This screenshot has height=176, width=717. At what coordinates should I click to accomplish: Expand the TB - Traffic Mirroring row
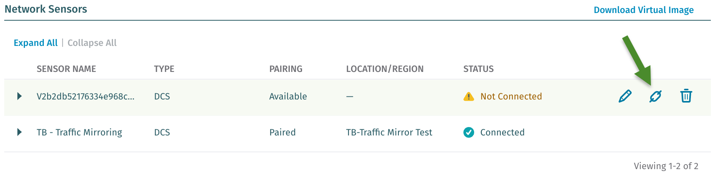(x=20, y=132)
